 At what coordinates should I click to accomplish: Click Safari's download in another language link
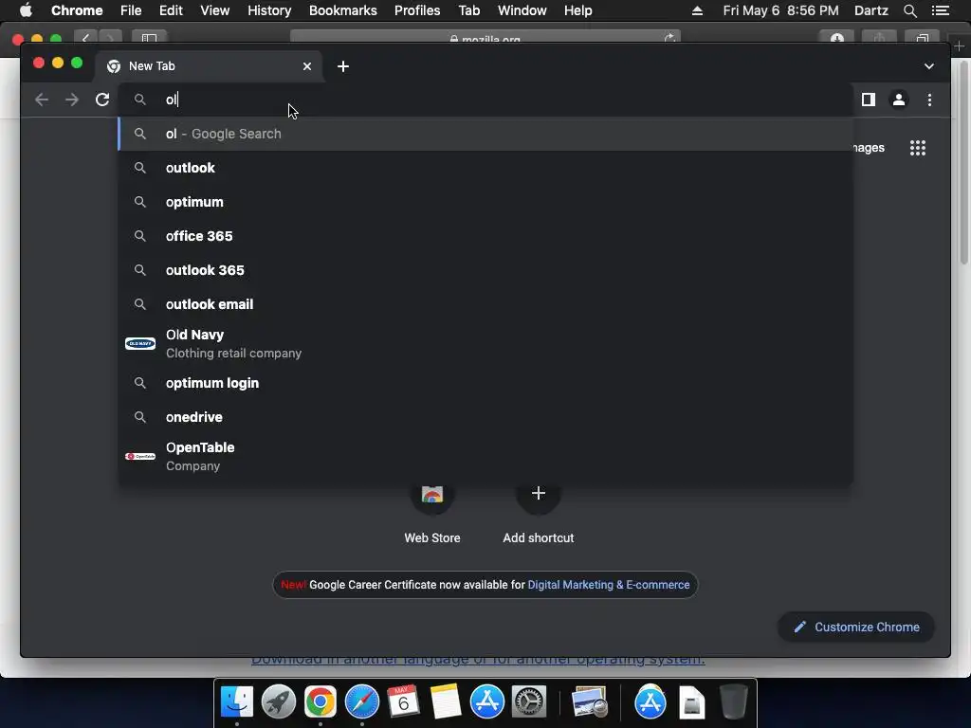(478, 661)
